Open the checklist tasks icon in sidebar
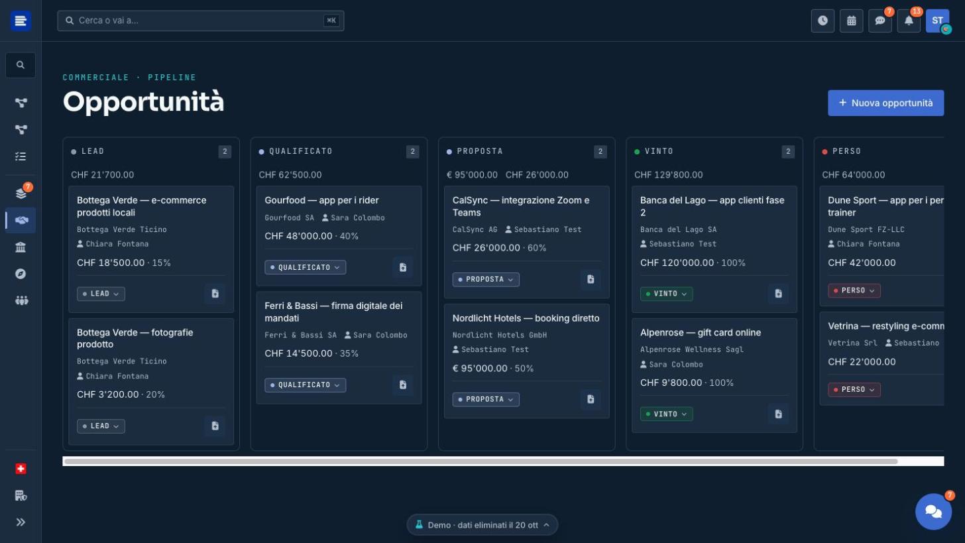Viewport: 965px width, 543px height. tap(21, 156)
